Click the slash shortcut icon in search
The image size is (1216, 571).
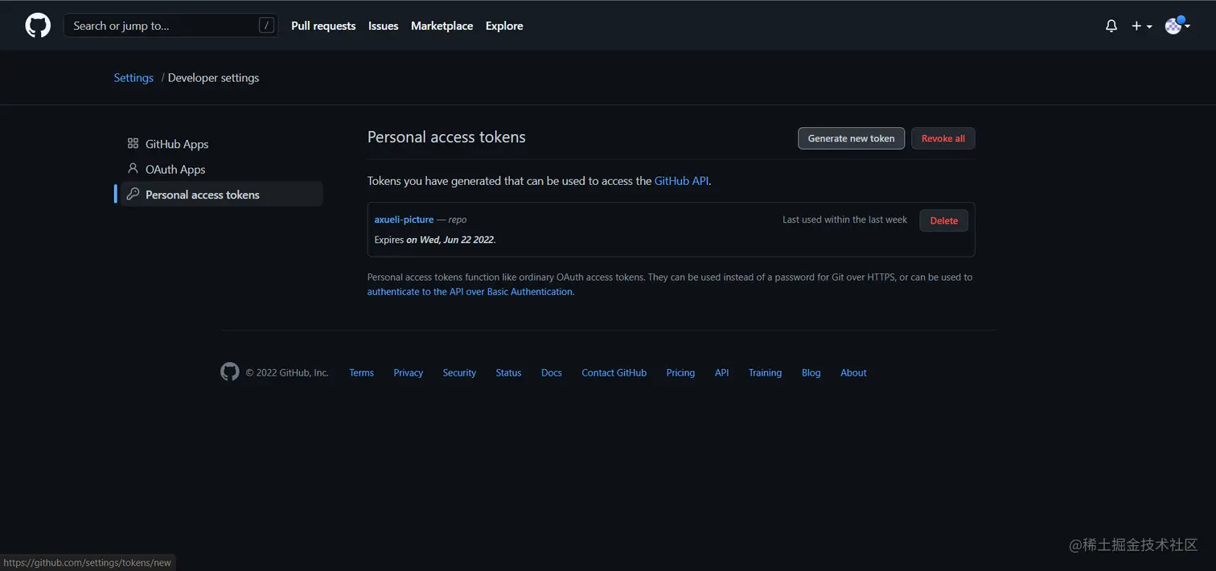click(x=266, y=26)
